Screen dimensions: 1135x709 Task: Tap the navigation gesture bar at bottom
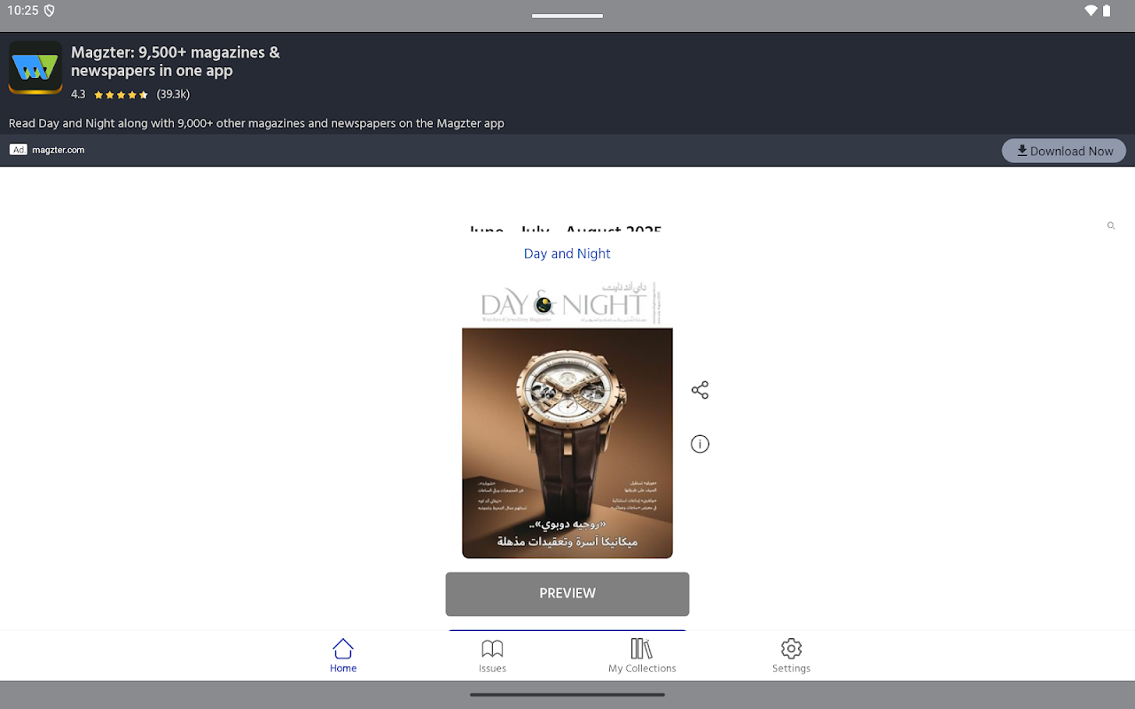tap(567, 695)
